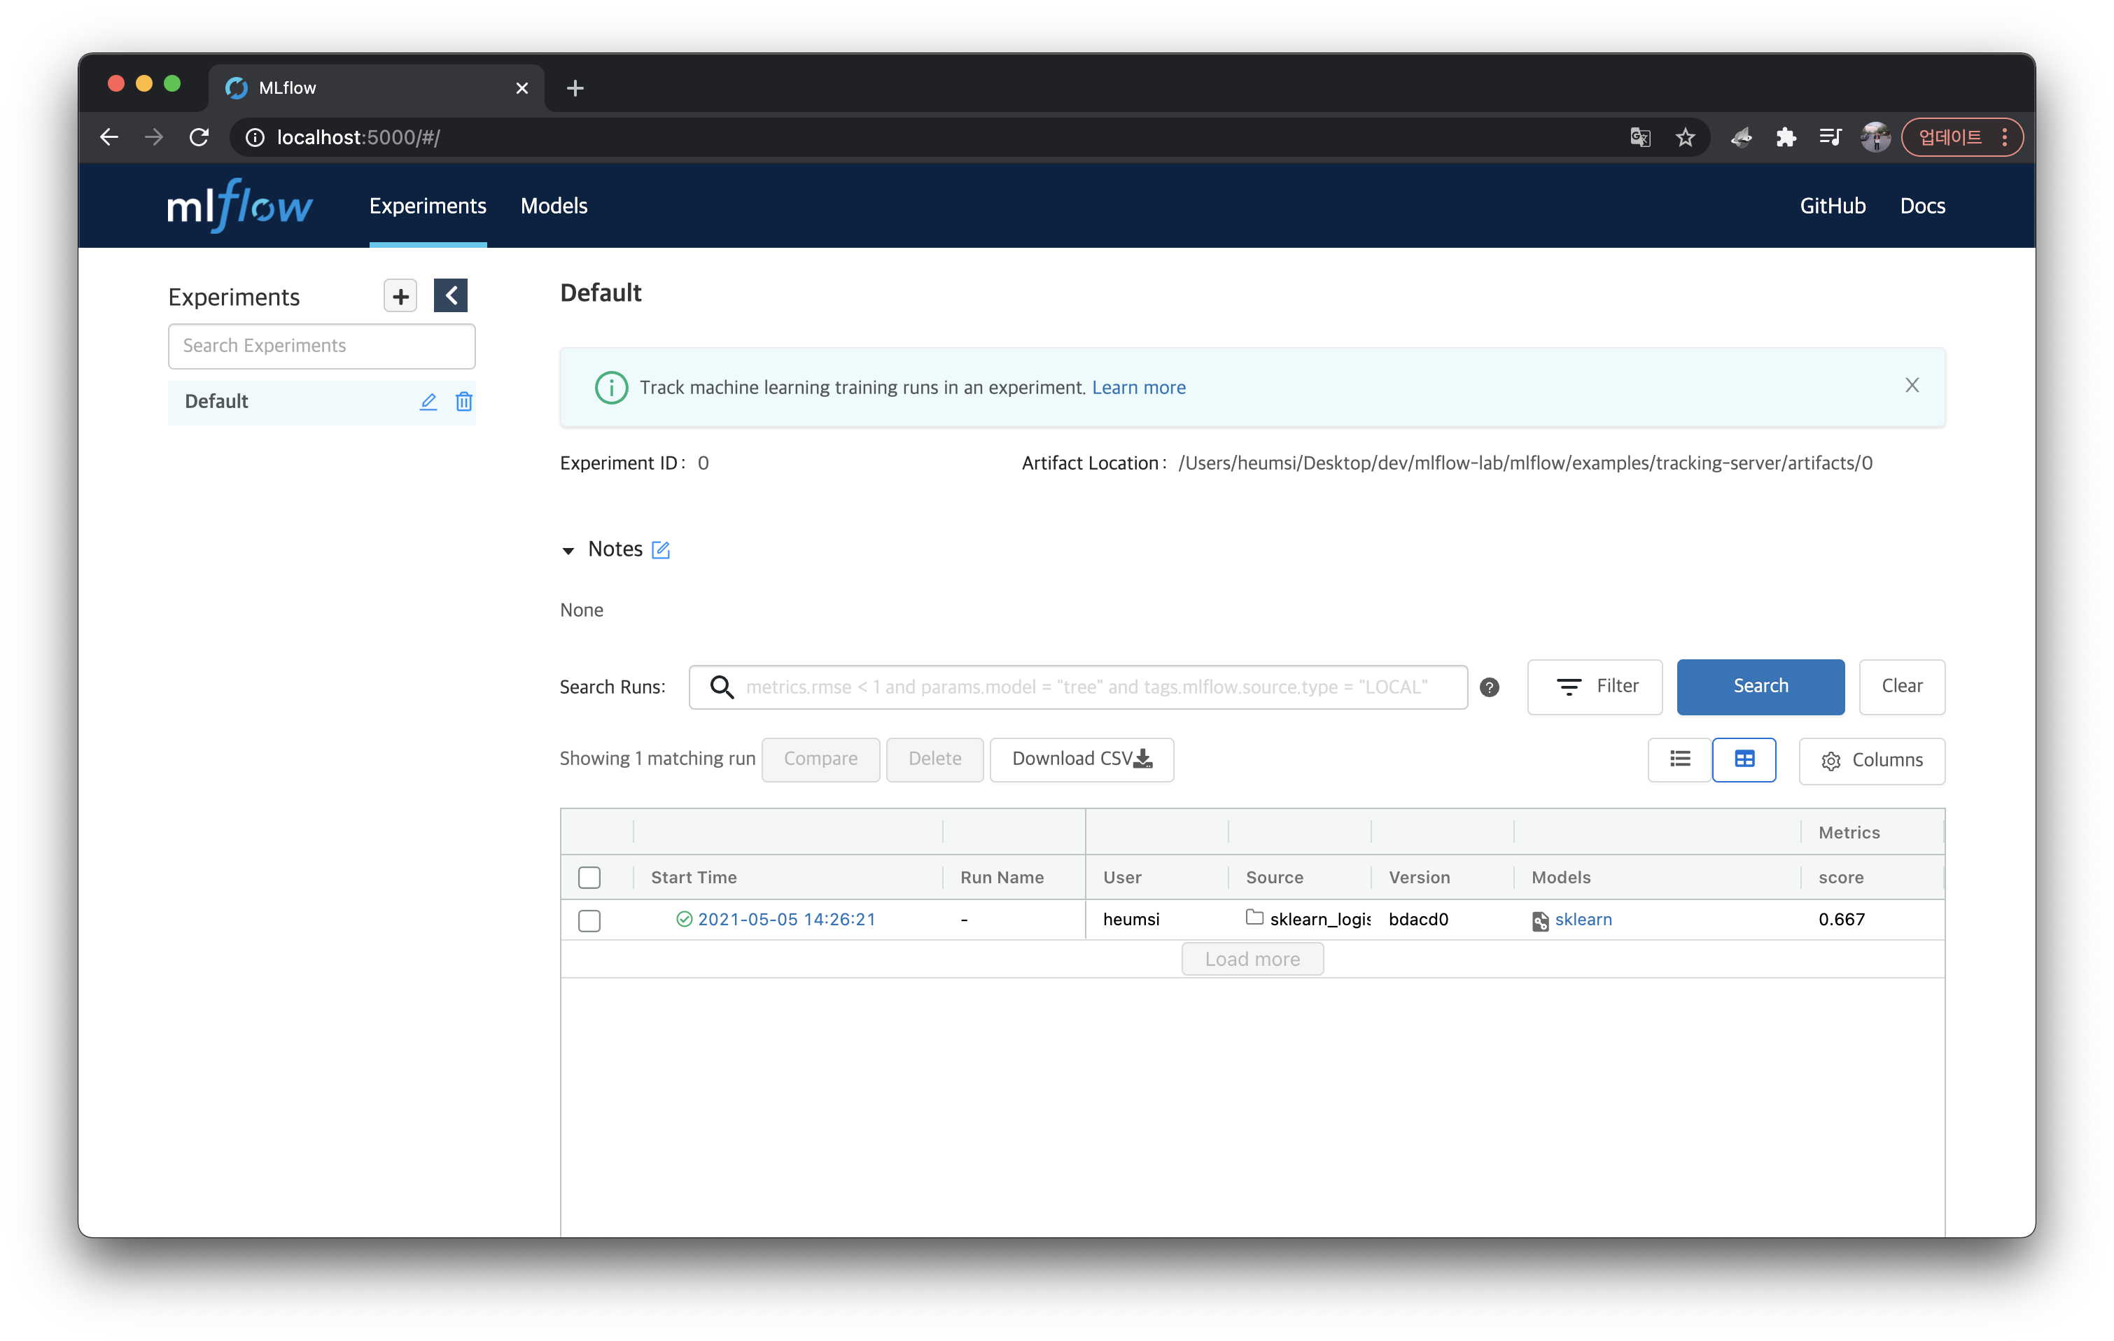Delete the Default experiment via the trash icon
The height and width of the screenshot is (1341, 2114).
(x=463, y=401)
